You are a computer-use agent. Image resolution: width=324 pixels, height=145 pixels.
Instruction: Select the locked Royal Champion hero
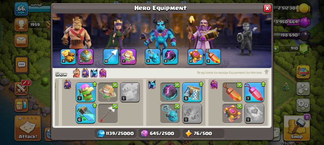(247, 39)
